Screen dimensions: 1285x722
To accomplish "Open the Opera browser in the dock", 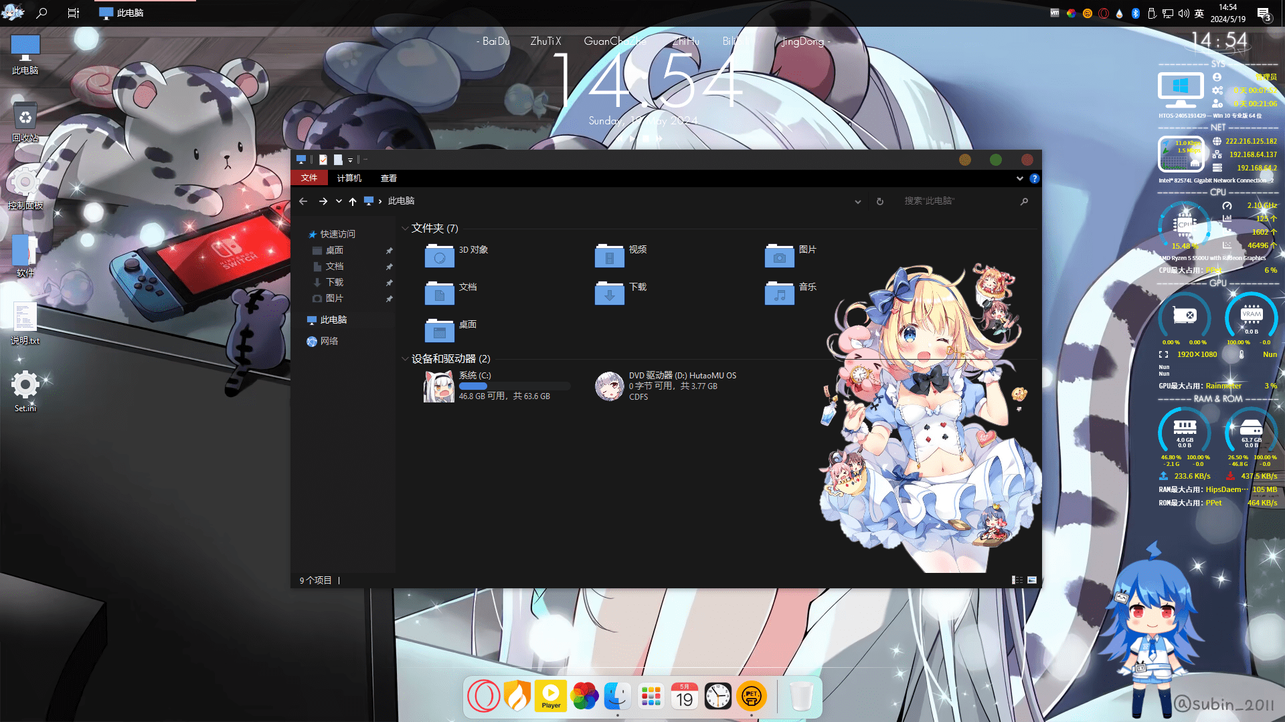I will [x=483, y=696].
